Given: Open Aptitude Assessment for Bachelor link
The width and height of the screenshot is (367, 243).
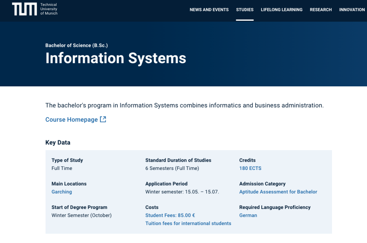Looking at the screenshot, I should pos(278,192).
